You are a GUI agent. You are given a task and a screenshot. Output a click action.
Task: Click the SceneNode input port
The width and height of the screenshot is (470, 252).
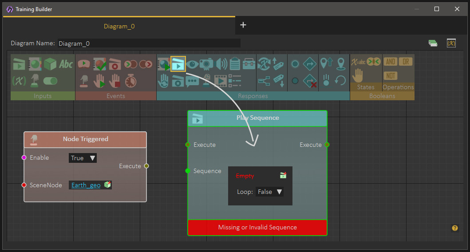click(x=24, y=185)
